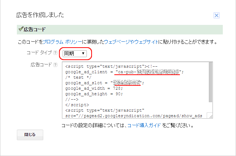Open the help icon next to コード タイプ
Screen dimensions: 236x156
coord(55,53)
